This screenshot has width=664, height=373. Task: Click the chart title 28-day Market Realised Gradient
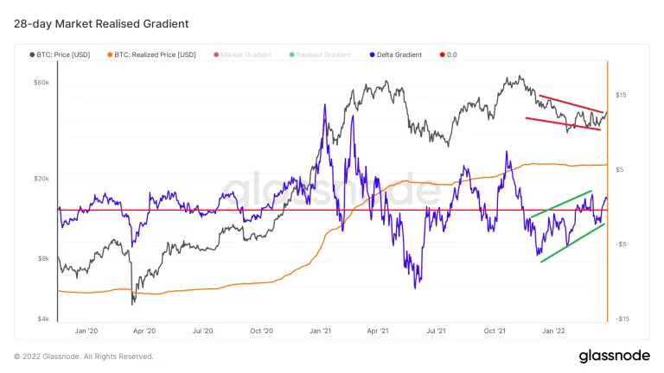[x=101, y=22]
